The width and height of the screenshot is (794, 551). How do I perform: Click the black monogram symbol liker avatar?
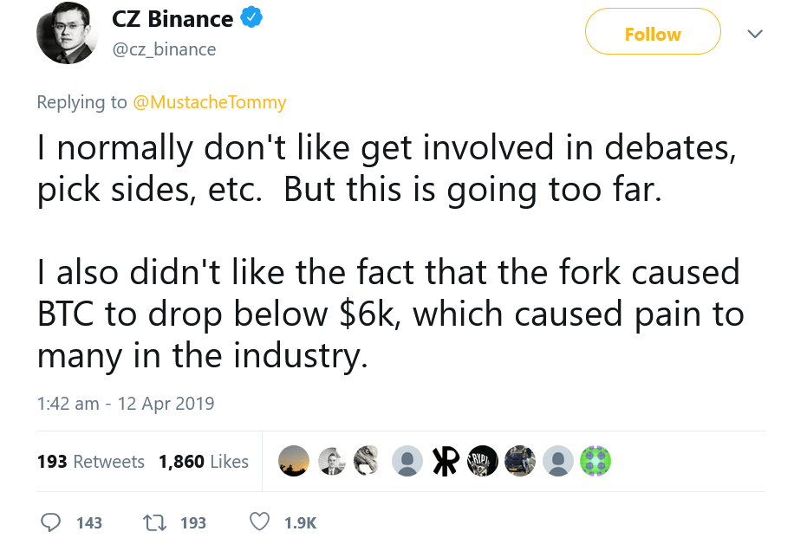click(x=445, y=461)
